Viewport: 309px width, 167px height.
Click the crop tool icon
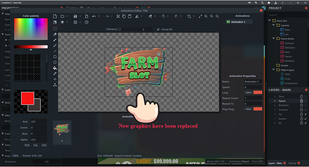pyautogui.click(x=189, y=16)
